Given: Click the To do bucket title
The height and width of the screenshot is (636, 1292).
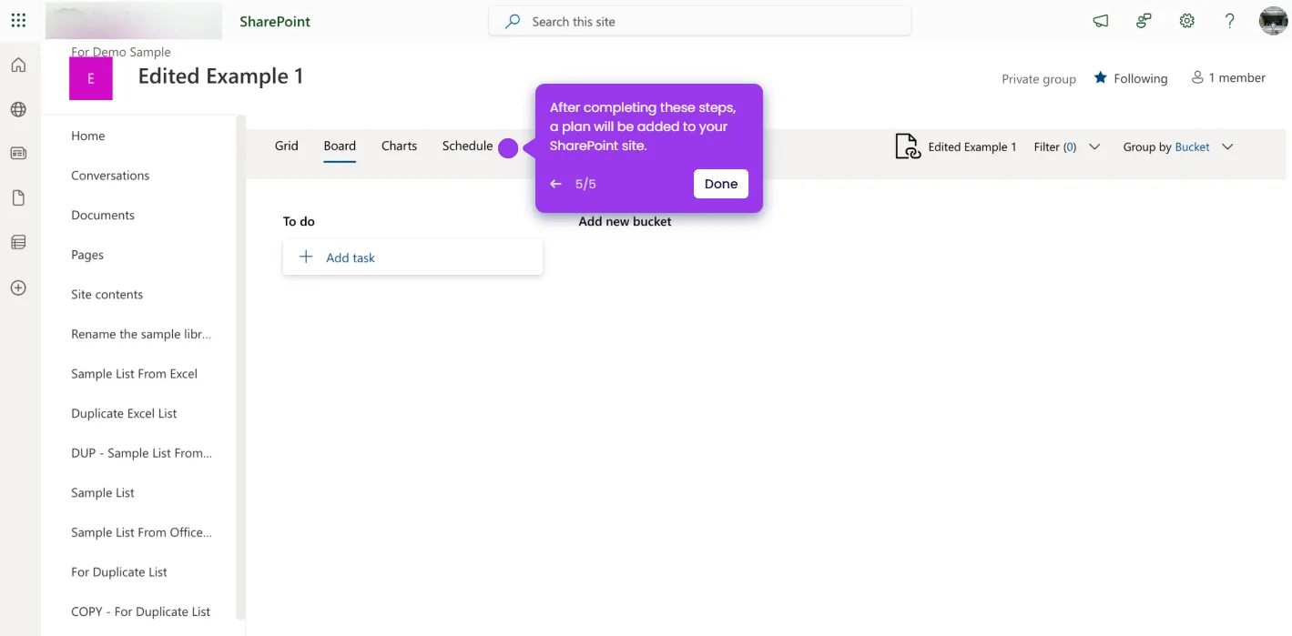Looking at the screenshot, I should click(x=299, y=221).
